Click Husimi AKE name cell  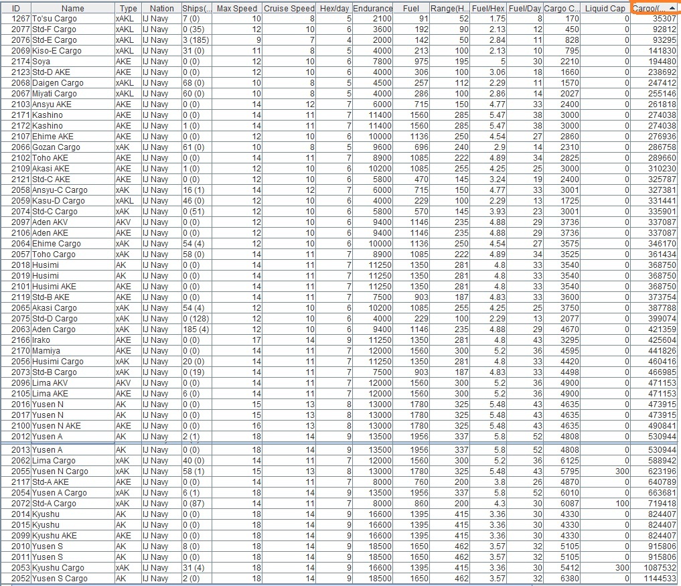click(x=73, y=287)
